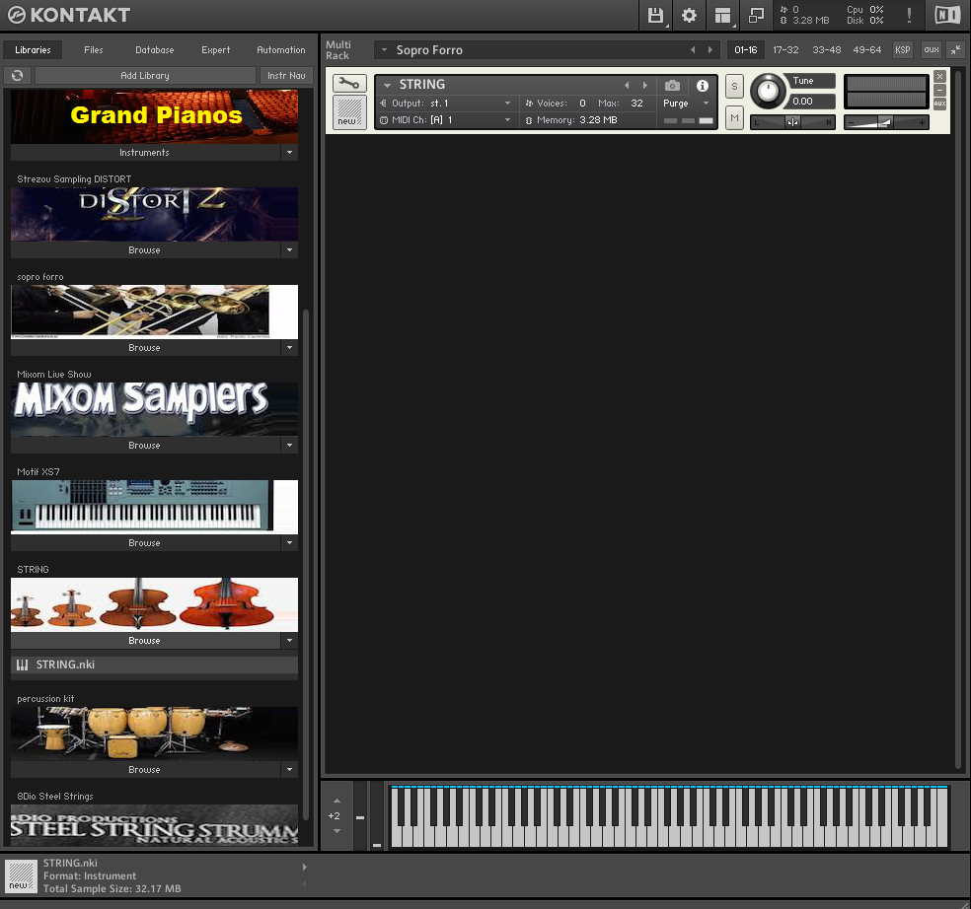
Task: Open STRING library options arrow
Action: pyautogui.click(x=289, y=641)
